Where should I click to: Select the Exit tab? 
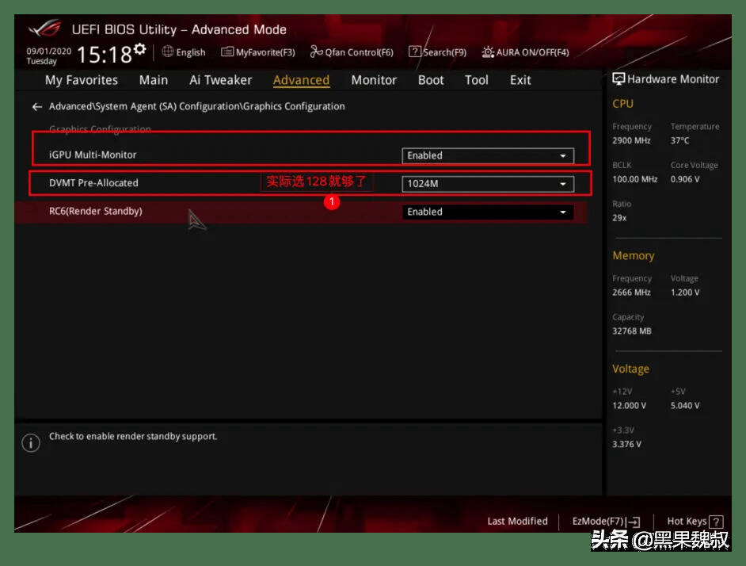[520, 80]
